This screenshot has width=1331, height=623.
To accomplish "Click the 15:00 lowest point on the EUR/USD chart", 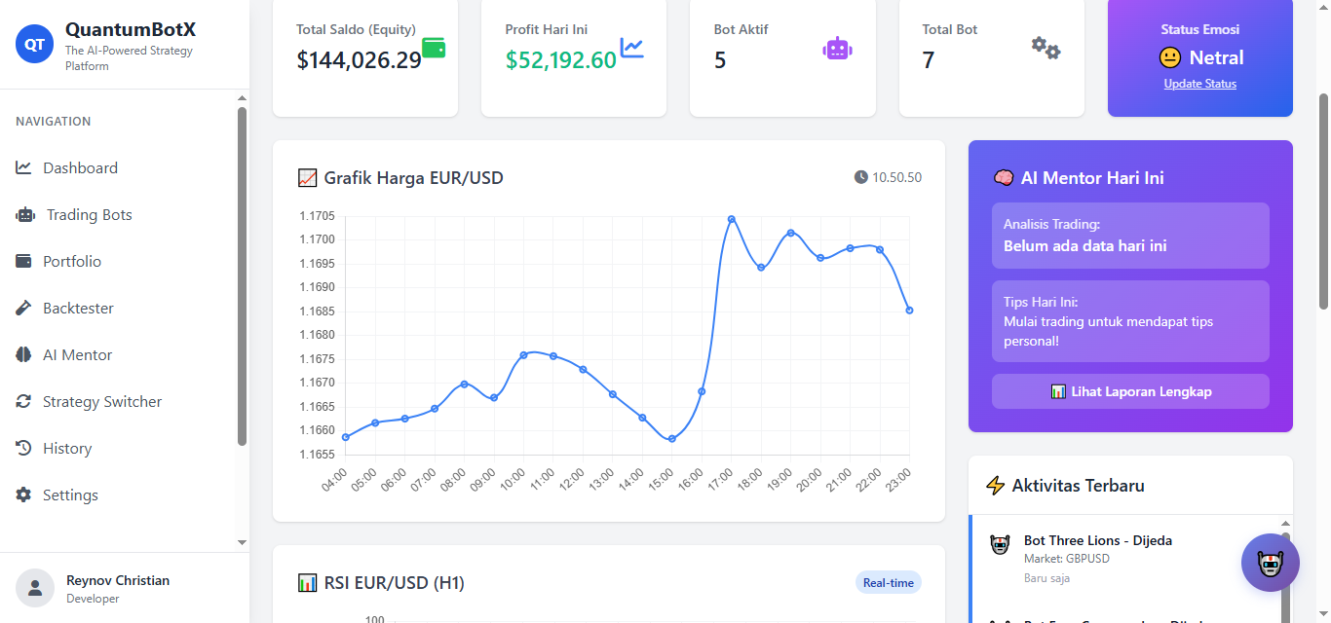I will (x=671, y=439).
